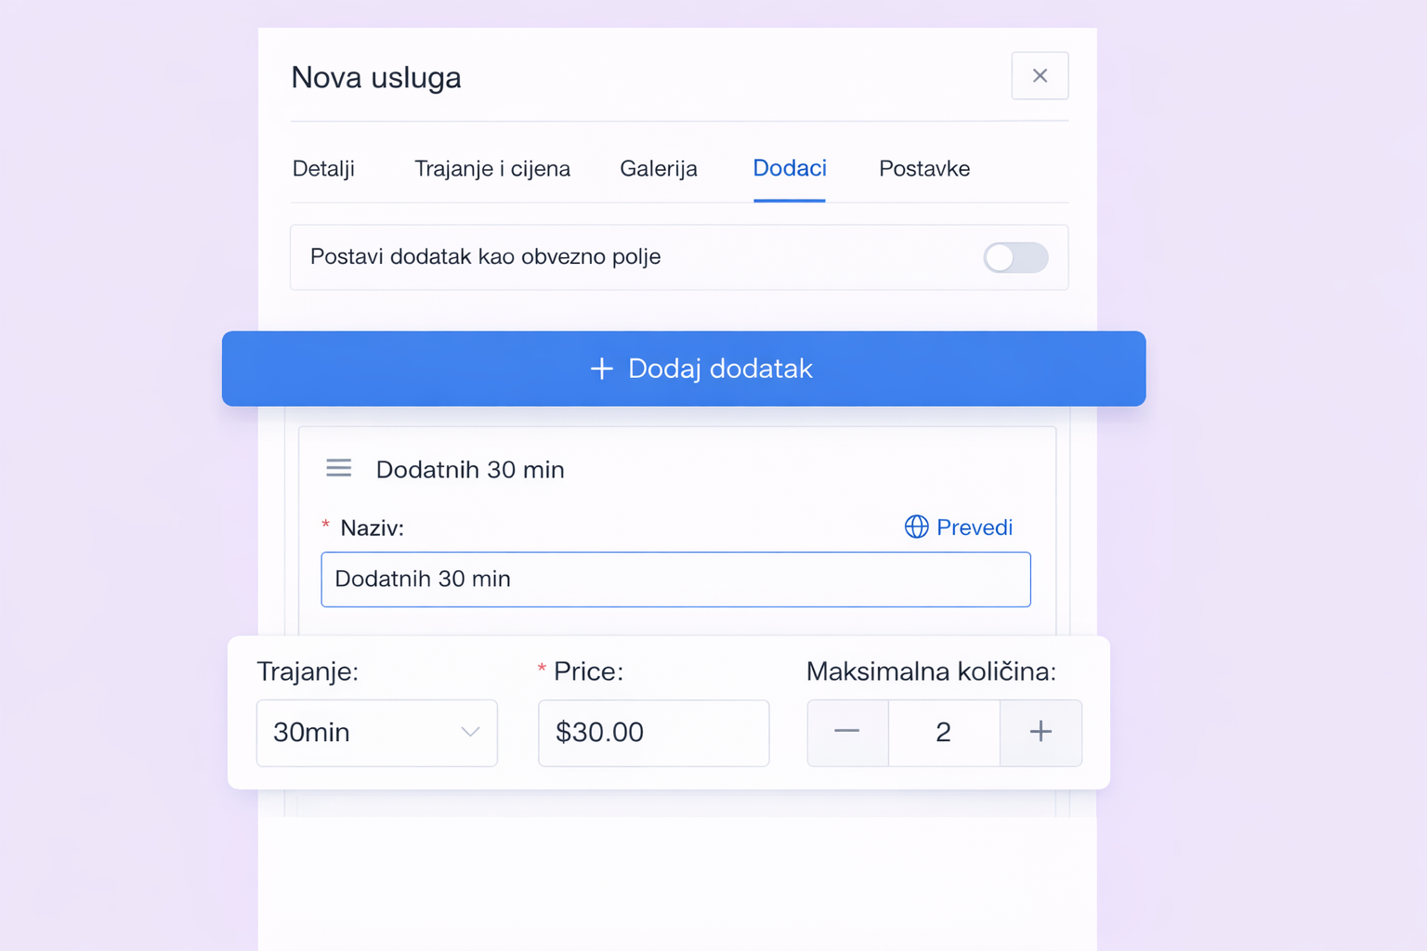Focus the Naziv input field
1427x951 pixels.
675,580
